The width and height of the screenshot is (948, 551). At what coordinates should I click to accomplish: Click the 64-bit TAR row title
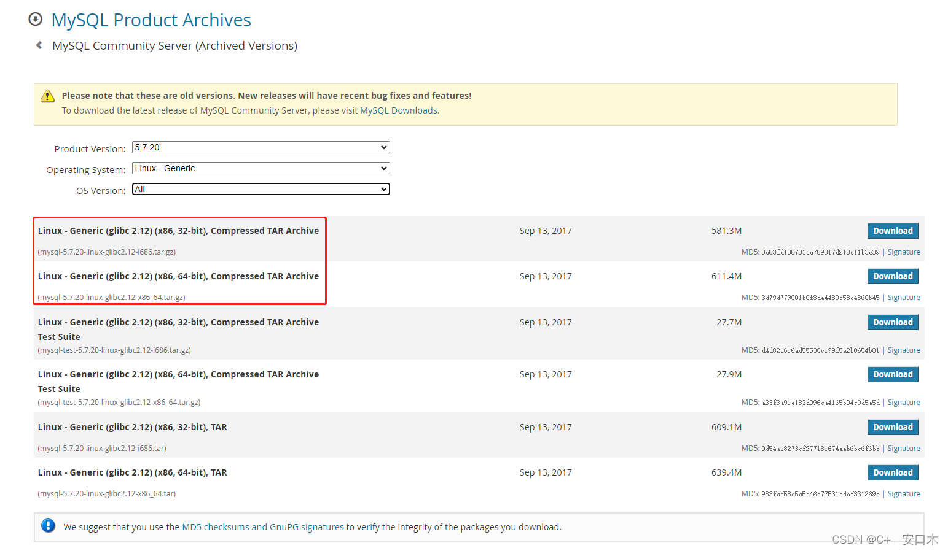coord(132,472)
